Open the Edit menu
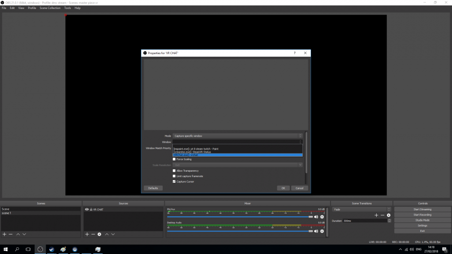 [x=12, y=8]
